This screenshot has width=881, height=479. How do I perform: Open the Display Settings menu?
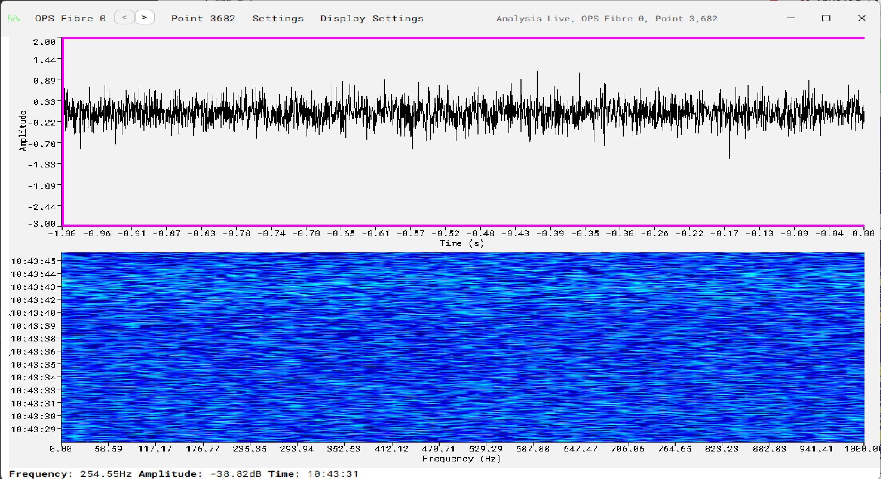[x=372, y=19]
